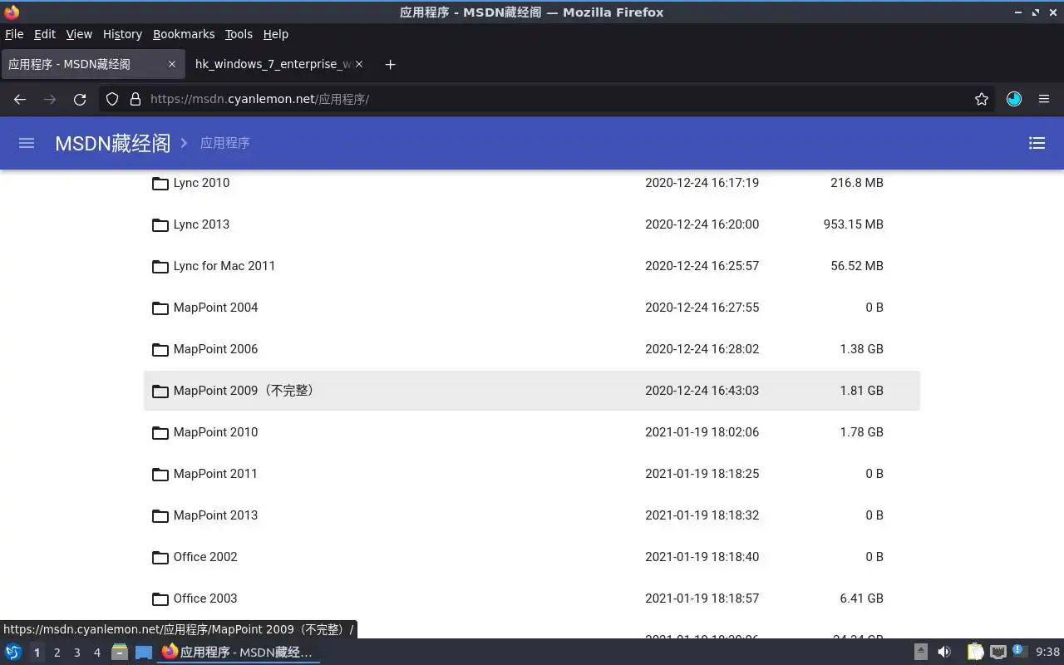1064x665 pixels.
Task: Open the Edit menu
Action: point(45,34)
